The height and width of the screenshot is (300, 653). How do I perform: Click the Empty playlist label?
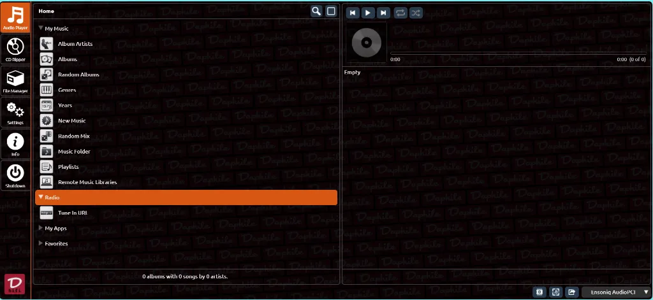click(352, 73)
